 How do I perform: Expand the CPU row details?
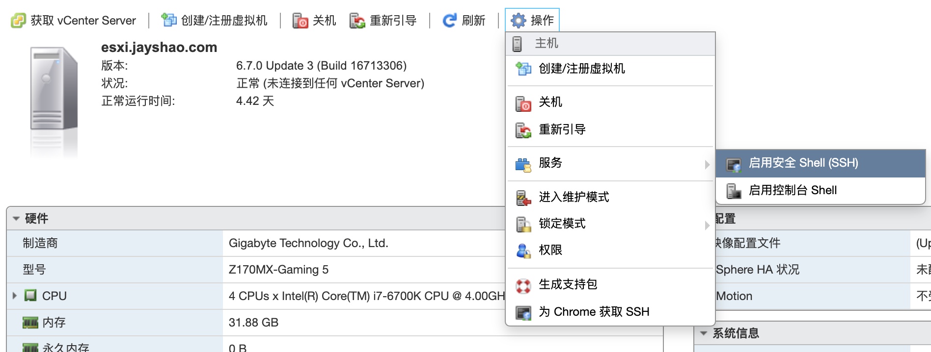point(15,296)
